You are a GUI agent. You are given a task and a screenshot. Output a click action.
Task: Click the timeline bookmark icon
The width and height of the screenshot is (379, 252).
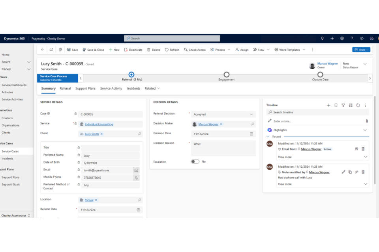tap(336, 105)
